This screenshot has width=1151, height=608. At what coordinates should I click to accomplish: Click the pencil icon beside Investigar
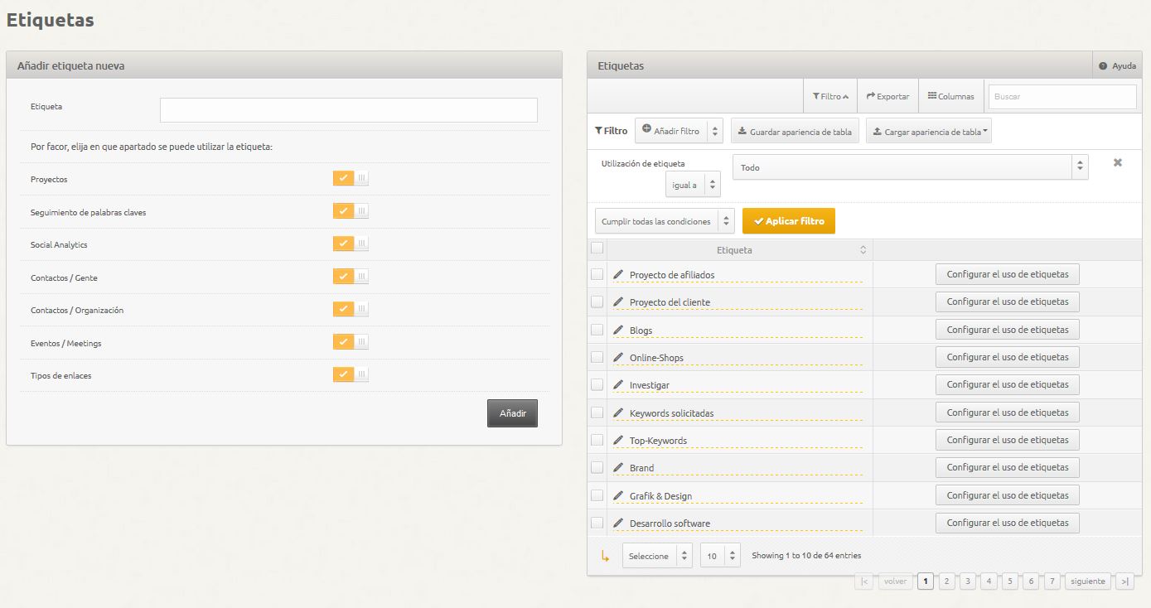pos(618,384)
